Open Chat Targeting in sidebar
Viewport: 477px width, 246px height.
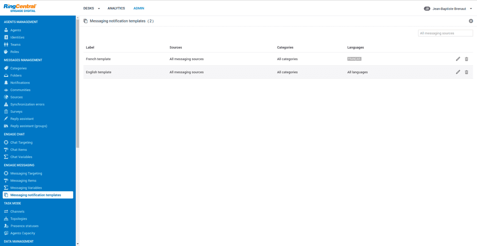(x=21, y=142)
